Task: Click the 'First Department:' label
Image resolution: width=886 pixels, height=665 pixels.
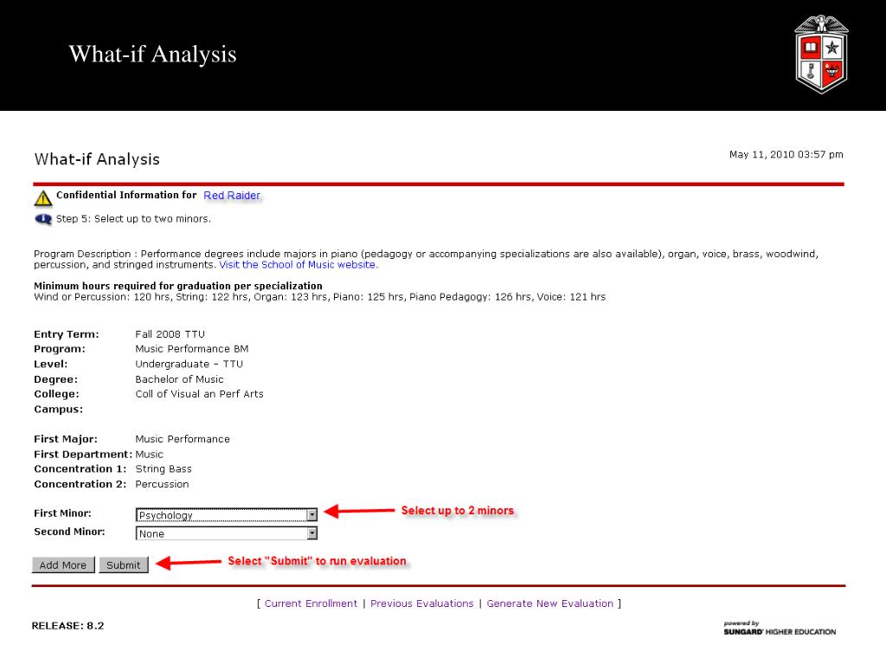Action: [x=83, y=454]
